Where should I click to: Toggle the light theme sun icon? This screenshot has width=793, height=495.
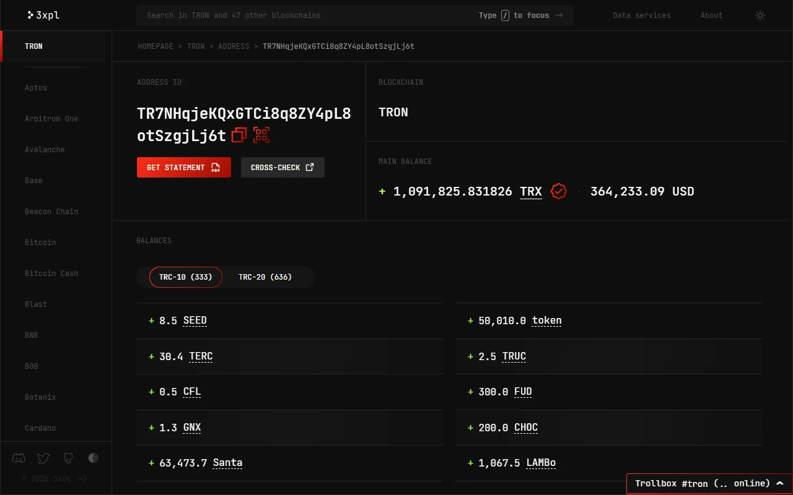click(760, 15)
